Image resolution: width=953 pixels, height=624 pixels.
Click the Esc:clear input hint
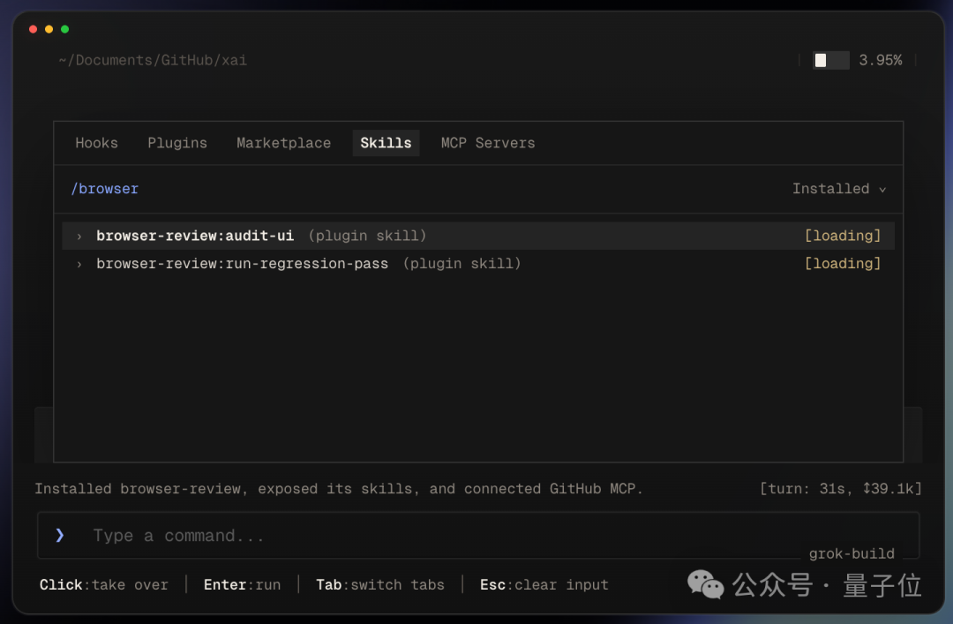[x=544, y=584]
